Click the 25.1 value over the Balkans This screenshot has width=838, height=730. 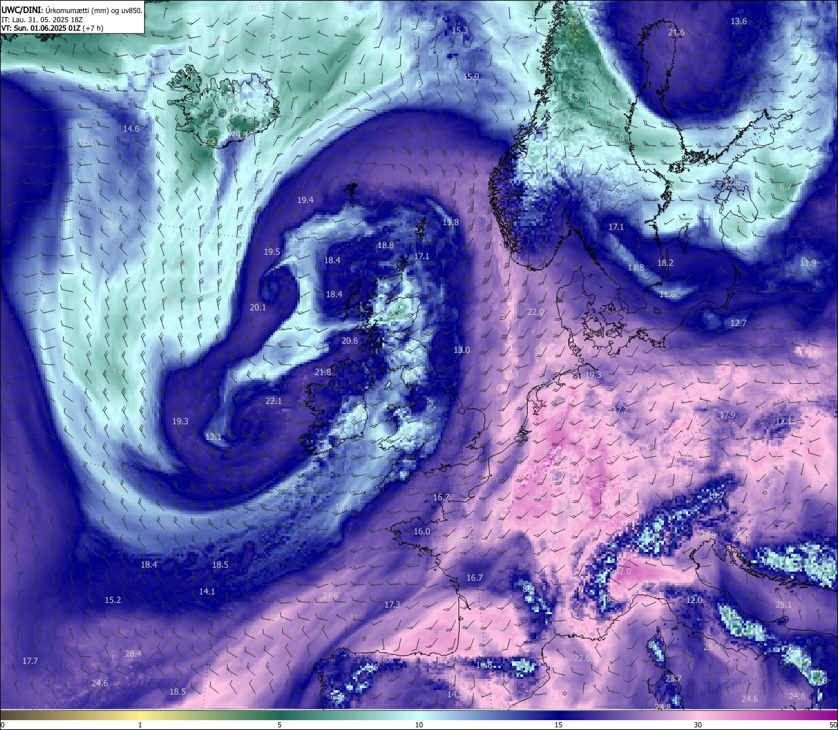click(x=784, y=605)
